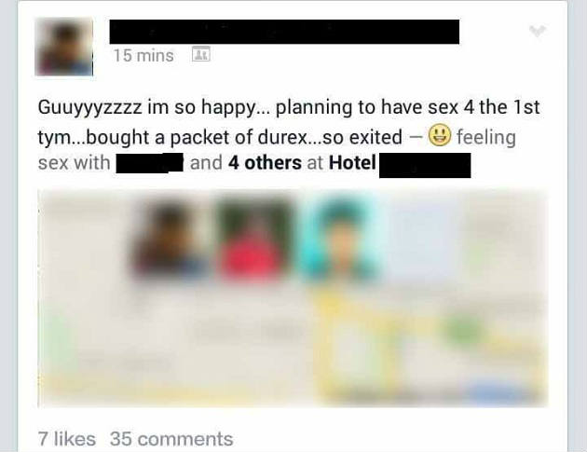
Task: Click the blacked-out hotel name
Action: click(x=425, y=165)
